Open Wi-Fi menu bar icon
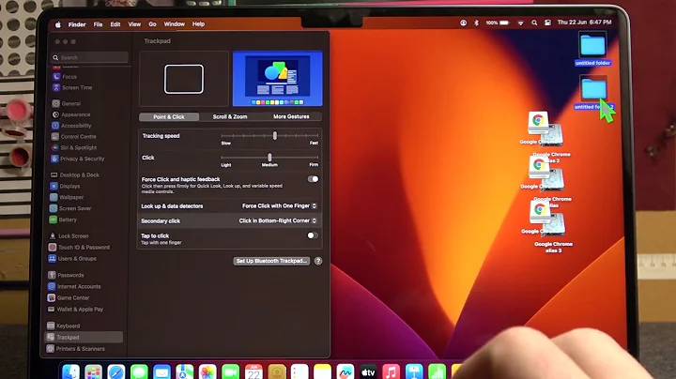Viewport: 676px width, 379px height. tap(520, 23)
